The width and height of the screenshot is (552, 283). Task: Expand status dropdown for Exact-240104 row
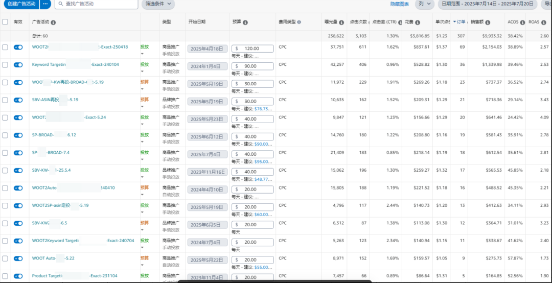point(142,72)
